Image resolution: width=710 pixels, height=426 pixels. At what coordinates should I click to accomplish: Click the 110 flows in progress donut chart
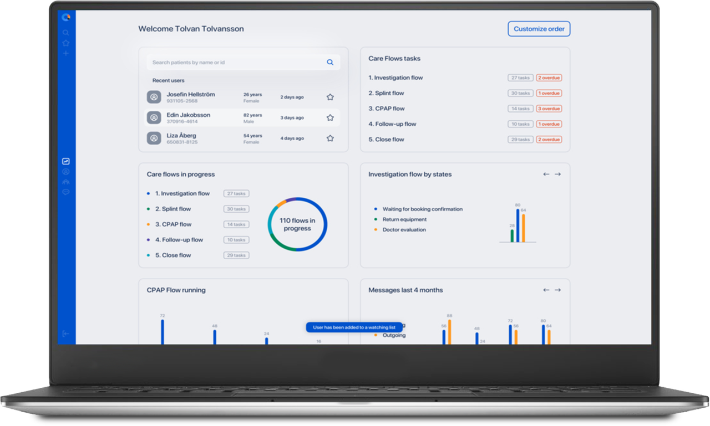(297, 224)
